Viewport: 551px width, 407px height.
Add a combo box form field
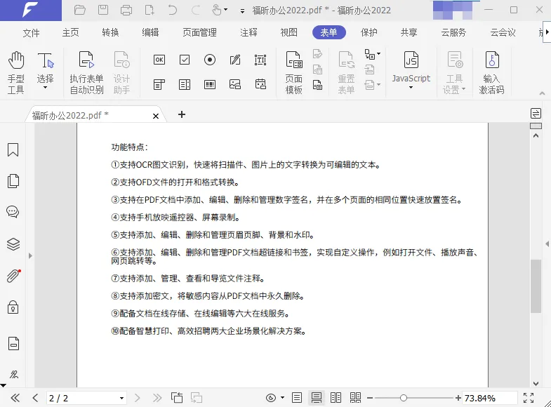[159, 84]
